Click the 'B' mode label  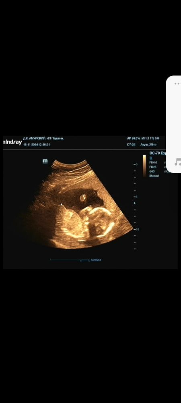pos(151,158)
